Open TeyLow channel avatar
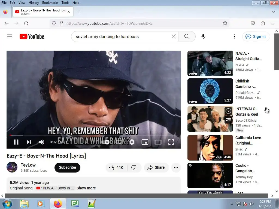279x209 pixels. [12, 167]
